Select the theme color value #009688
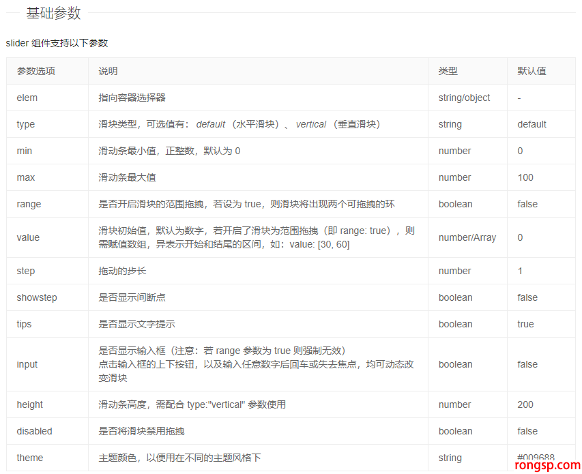Viewport: 582px width, 474px height. (536, 458)
